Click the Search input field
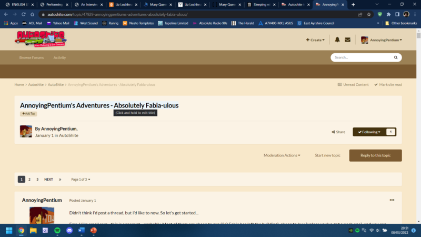The height and width of the screenshot is (237, 421). tap(362, 57)
